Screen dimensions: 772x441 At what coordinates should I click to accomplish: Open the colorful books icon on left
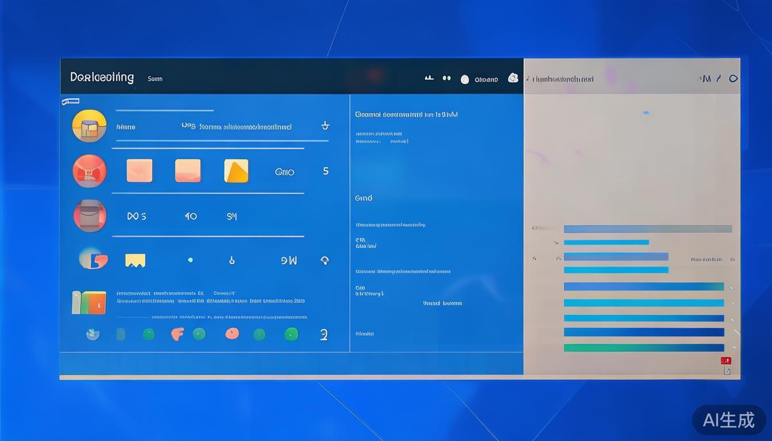pos(89,303)
